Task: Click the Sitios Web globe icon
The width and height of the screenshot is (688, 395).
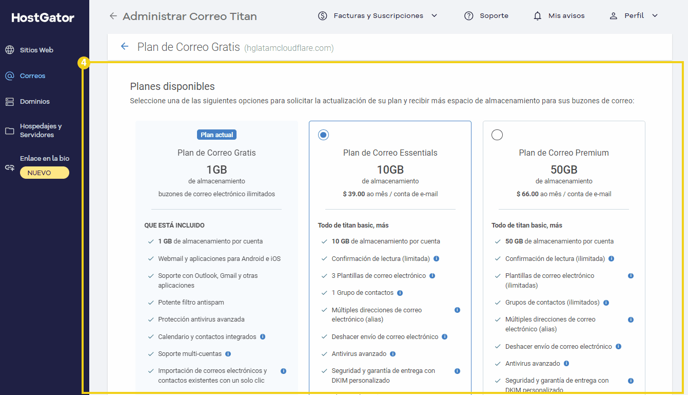Action: (x=9, y=50)
